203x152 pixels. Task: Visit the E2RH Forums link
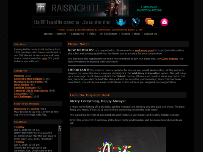tap(170, 59)
